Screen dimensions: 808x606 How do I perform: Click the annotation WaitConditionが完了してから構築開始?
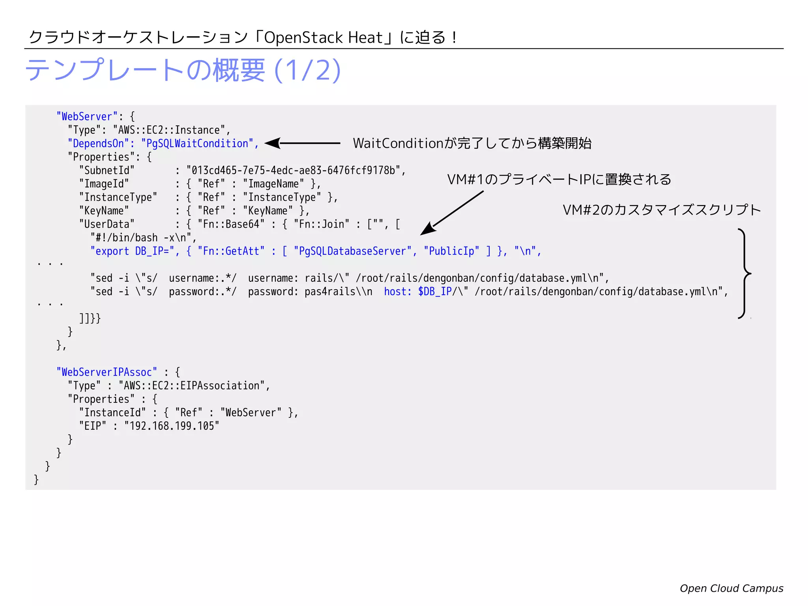coord(472,143)
